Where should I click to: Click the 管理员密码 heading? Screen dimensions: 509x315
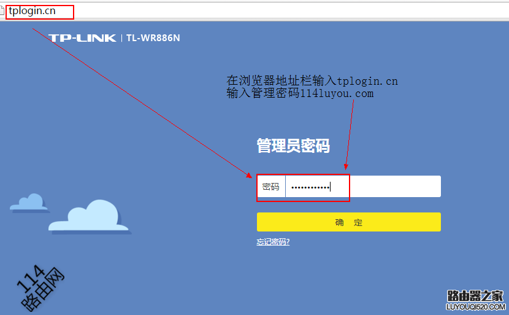(x=293, y=146)
